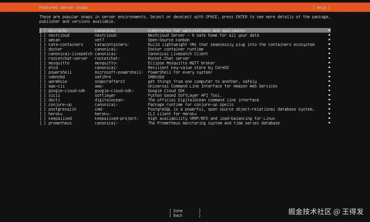Click description 'CLI client for Heroku'
370x222 pixels.
[x=172, y=114]
